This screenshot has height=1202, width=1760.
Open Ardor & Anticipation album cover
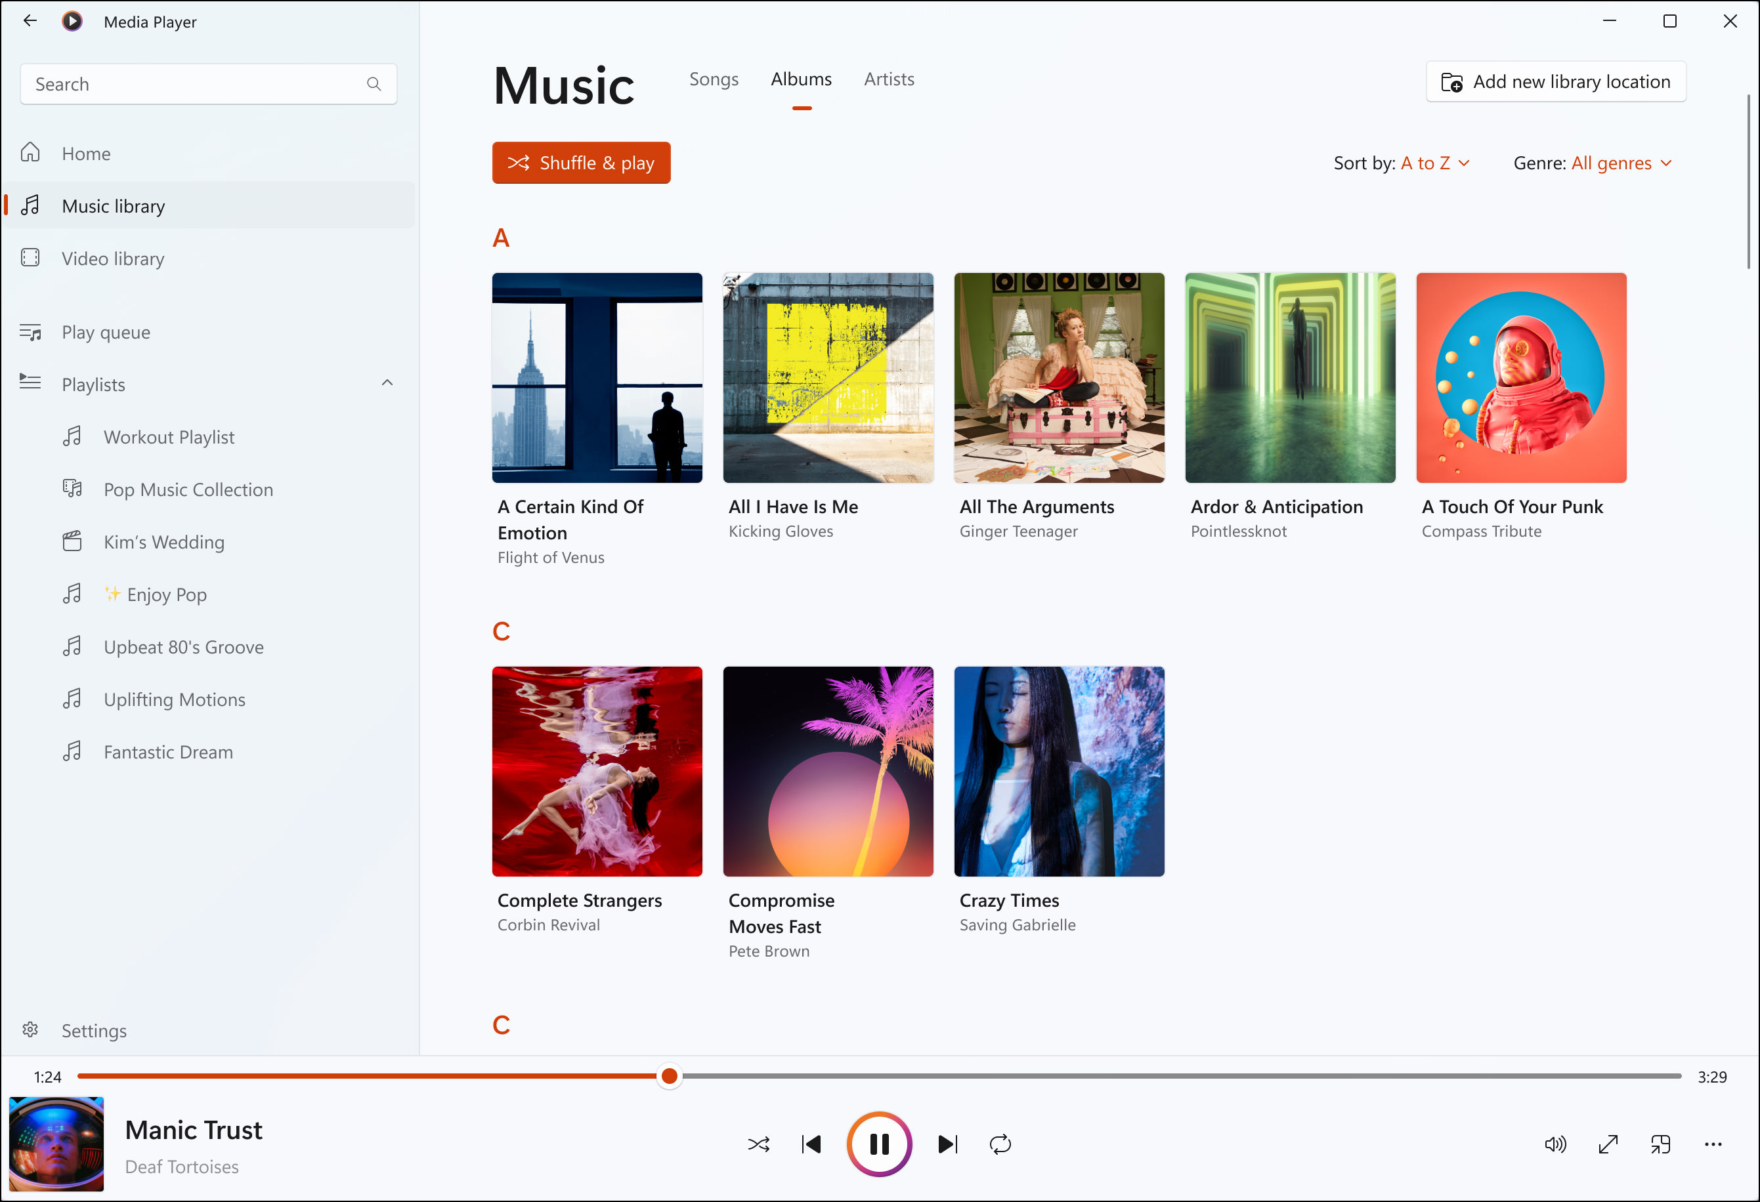coord(1290,378)
